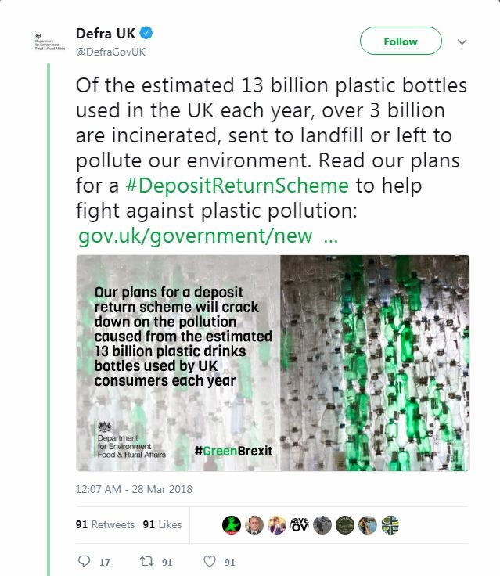Like the tweet with heart icon
The width and height of the screenshot is (500, 576).
209,561
